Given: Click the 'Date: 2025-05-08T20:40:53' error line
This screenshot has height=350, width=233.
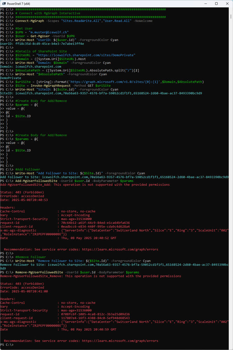Looking at the screenshot, I should [x=24, y=200].
